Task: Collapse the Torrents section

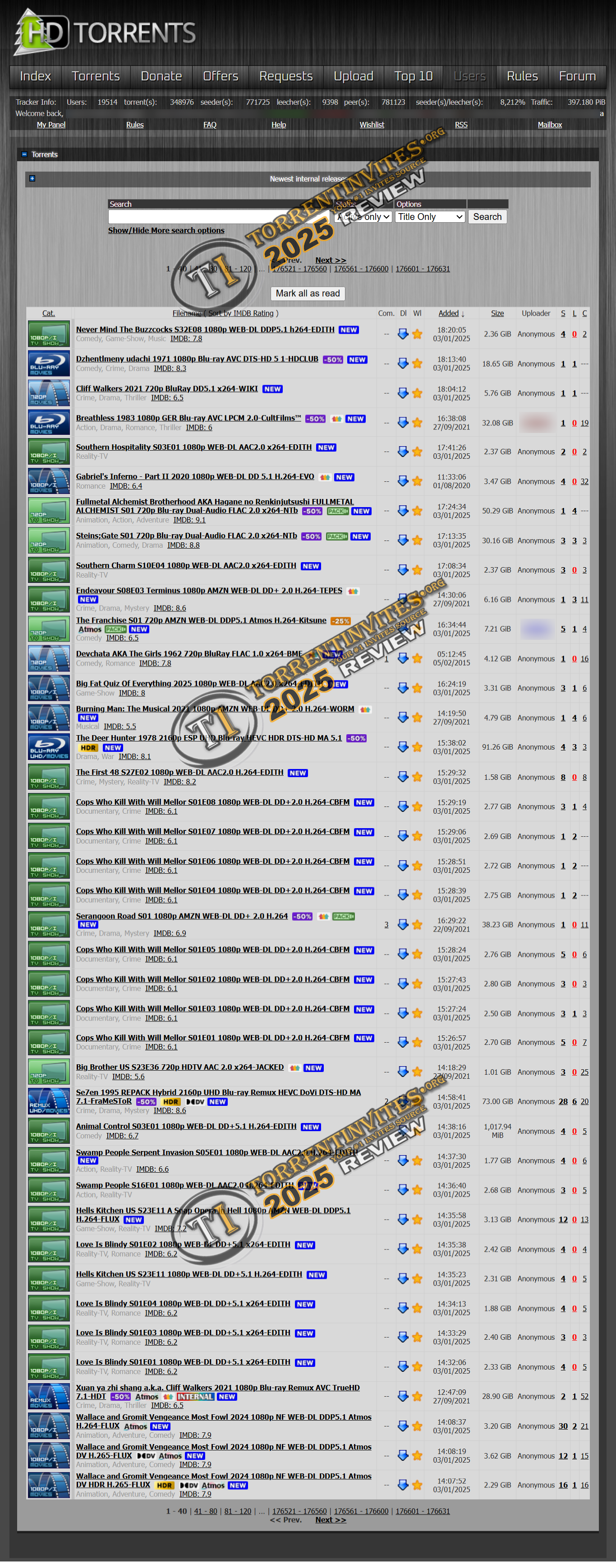Action: (24, 154)
